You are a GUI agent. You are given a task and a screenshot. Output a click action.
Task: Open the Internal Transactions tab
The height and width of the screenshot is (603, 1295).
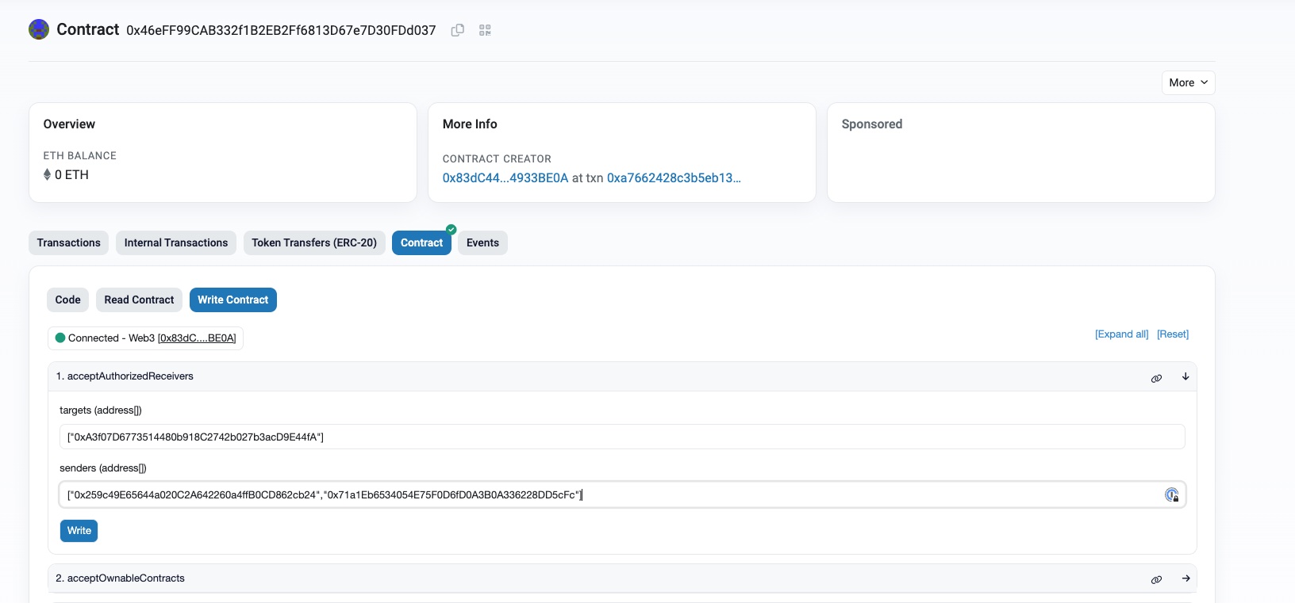tap(176, 242)
